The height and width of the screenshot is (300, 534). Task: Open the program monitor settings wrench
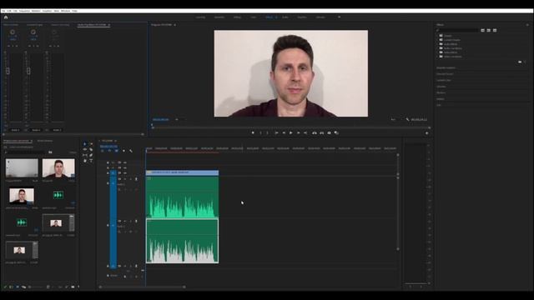click(407, 120)
